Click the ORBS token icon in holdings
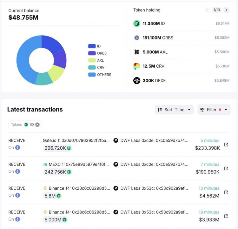The width and height of the screenshot is (238, 229). tap(137, 38)
